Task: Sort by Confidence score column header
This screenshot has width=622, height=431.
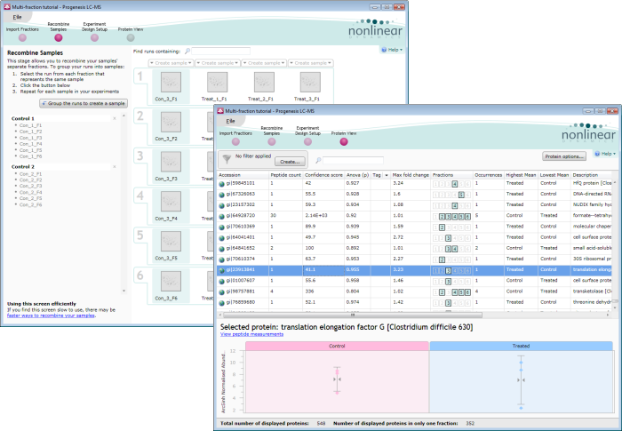Action: tap(323, 175)
